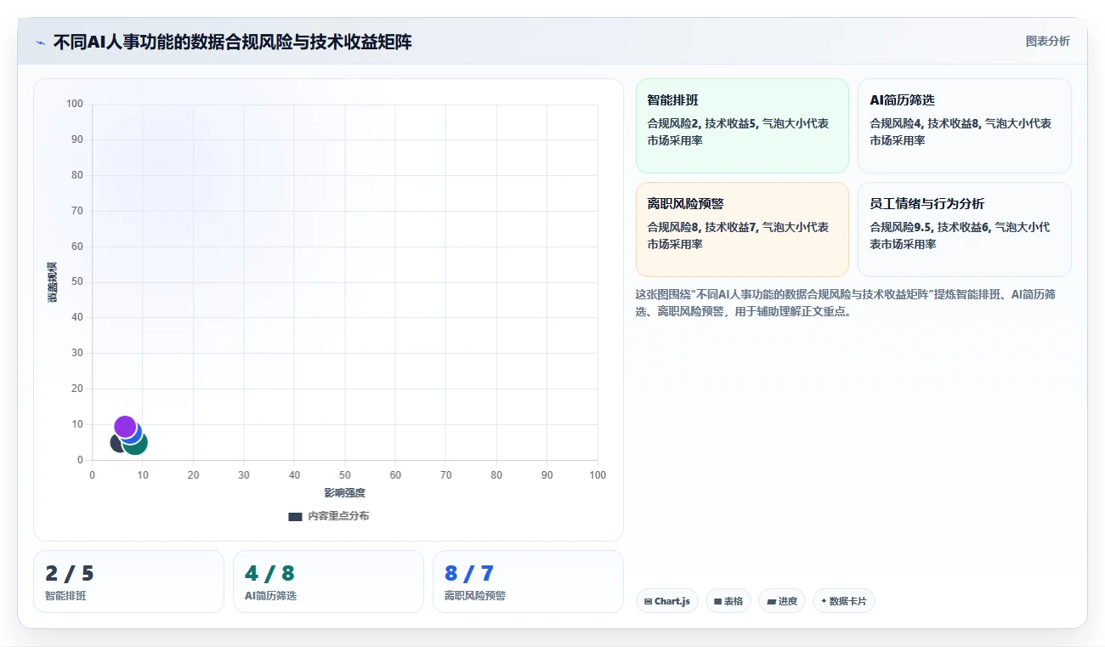This screenshot has height=647, width=1105.
Task: Click the Chart.js tag chip
Action: pyautogui.click(x=667, y=601)
